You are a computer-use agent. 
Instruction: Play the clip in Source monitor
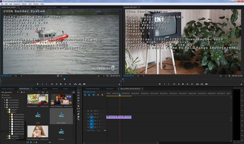[x=61, y=84]
